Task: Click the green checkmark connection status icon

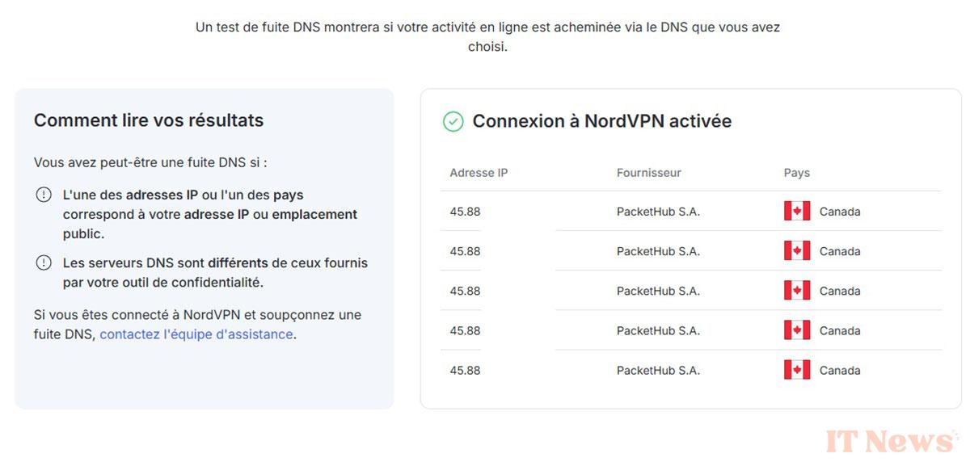Action: tap(453, 122)
